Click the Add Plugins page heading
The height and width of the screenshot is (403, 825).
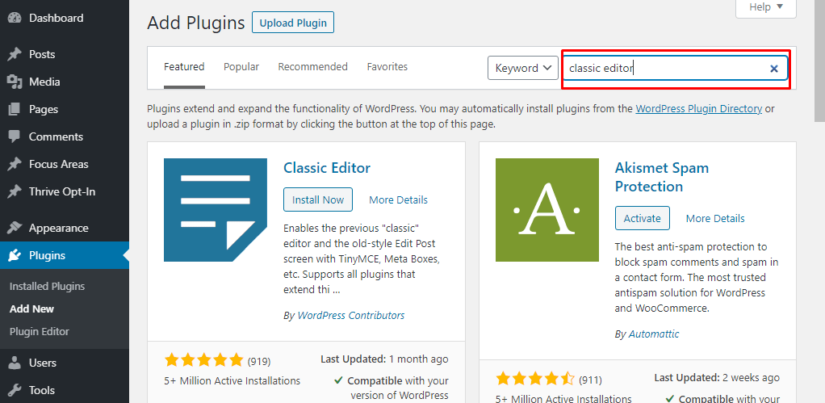point(195,23)
